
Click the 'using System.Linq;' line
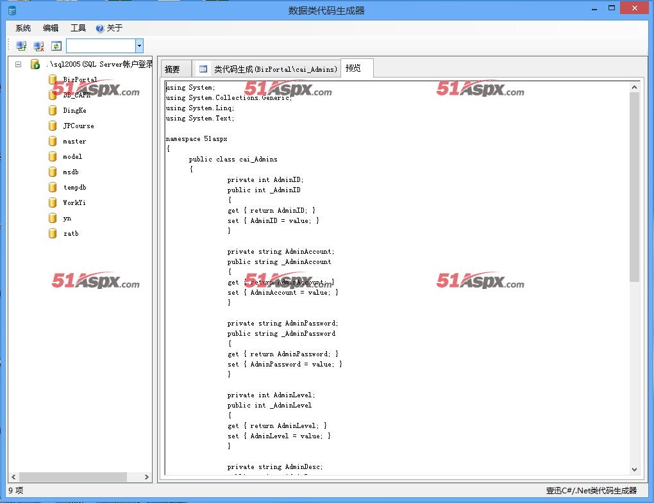[200, 108]
